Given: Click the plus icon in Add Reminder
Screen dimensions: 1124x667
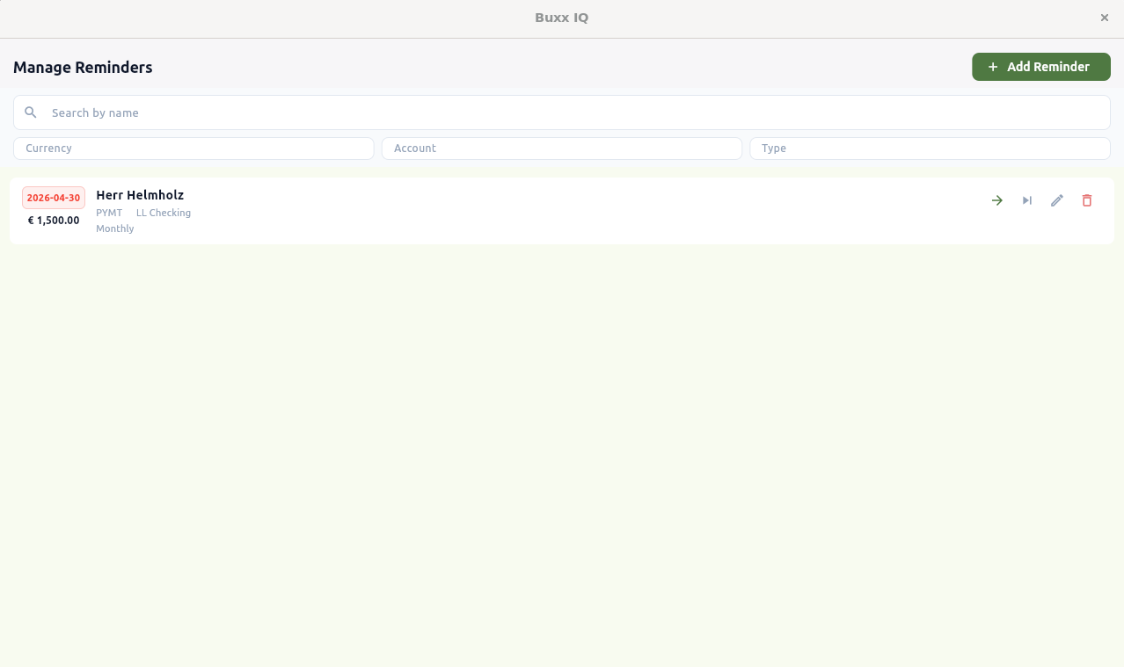Looking at the screenshot, I should (993, 67).
